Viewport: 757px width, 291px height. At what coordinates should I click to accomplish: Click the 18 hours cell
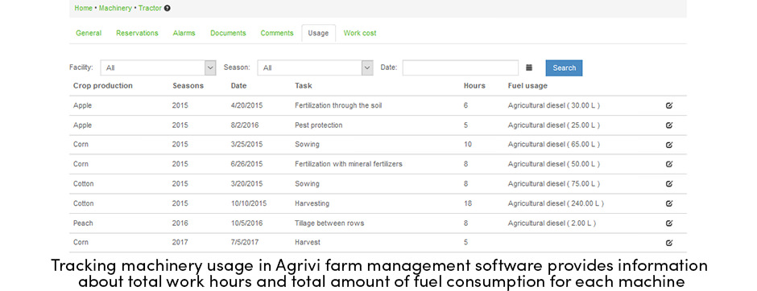point(468,203)
